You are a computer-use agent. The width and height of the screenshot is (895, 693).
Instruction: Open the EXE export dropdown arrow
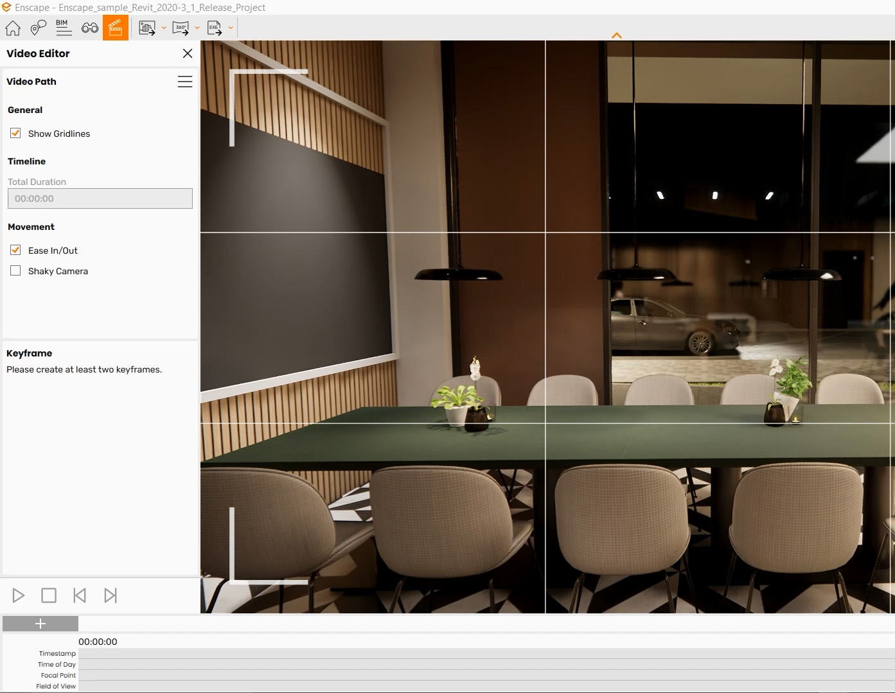pyautogui.click(x=231, y=28)
